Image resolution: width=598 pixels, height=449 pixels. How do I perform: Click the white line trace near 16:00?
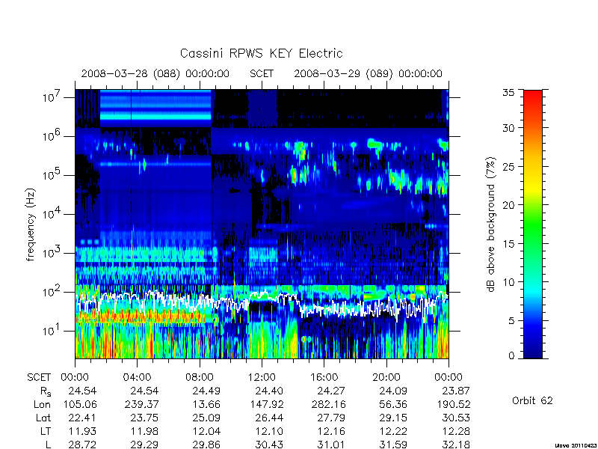pos(324,309)
